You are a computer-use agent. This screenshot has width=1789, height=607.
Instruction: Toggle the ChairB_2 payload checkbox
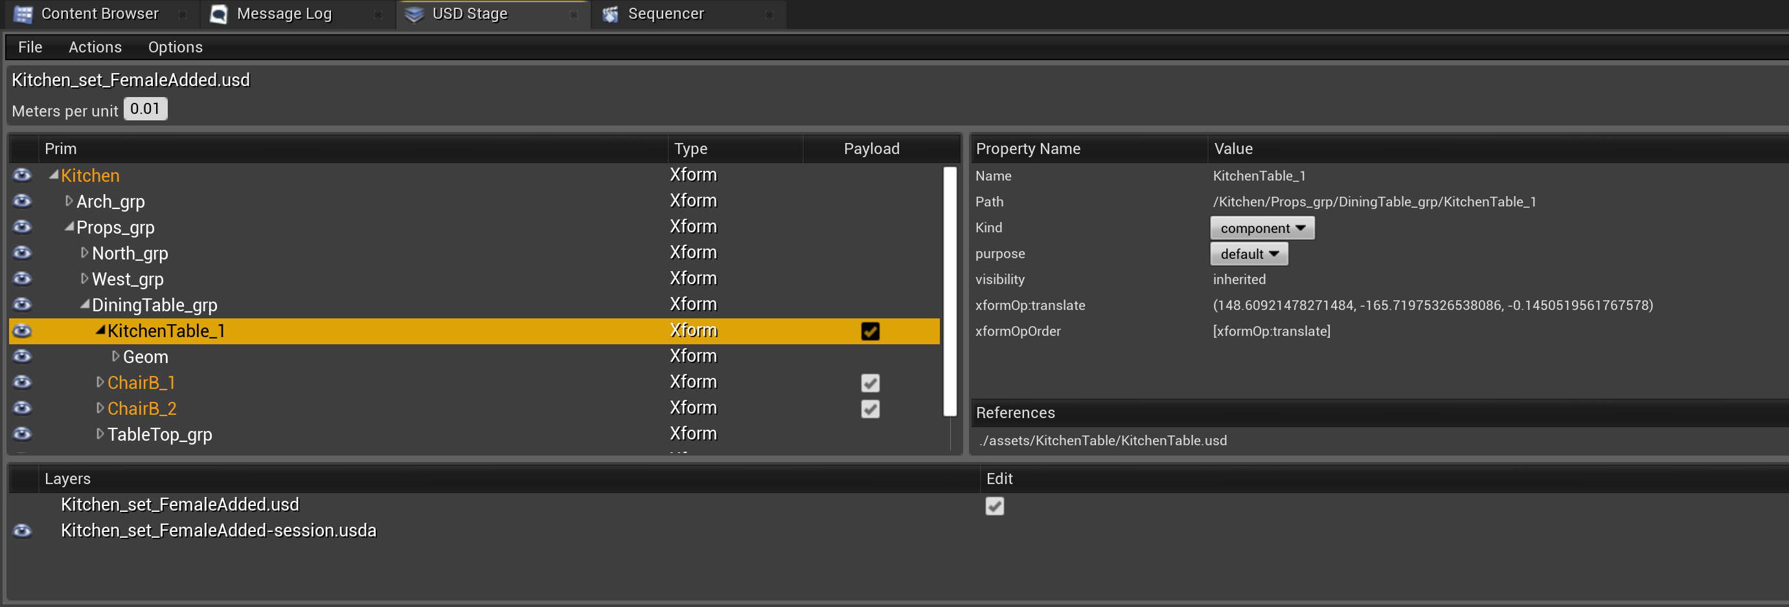point(869,408)
